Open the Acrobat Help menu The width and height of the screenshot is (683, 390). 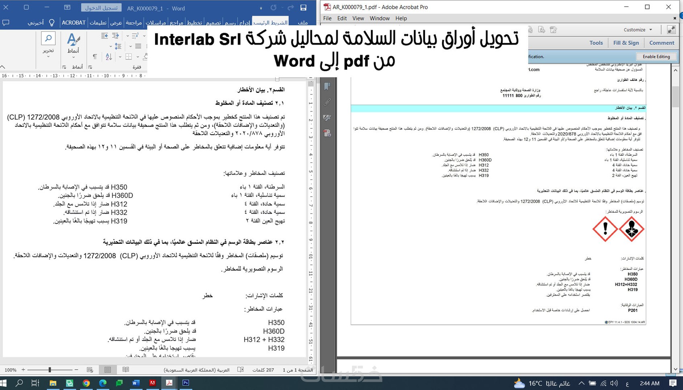[x=401, y=18]
